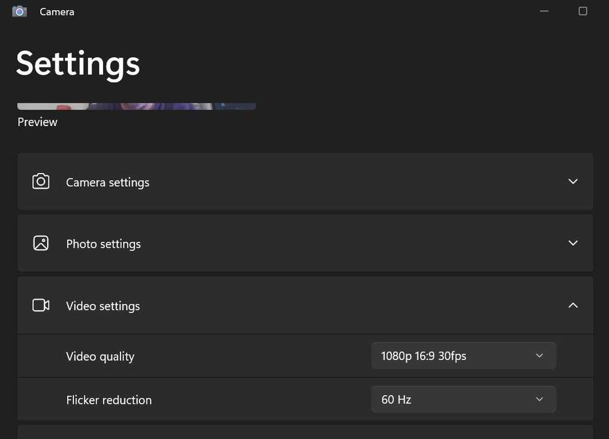Click the Photo settings label
Screen dimensions: 609x439
(103, 244)
